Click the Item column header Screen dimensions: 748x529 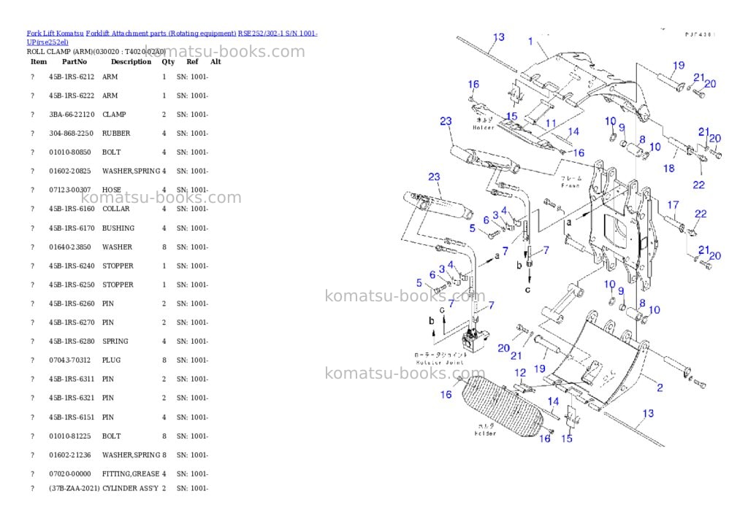click(x=39, y=61)
